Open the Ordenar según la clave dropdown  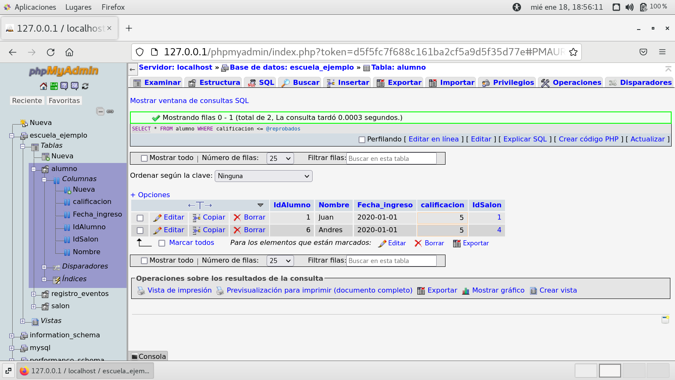pyautogui.click(x=264, y=176)
